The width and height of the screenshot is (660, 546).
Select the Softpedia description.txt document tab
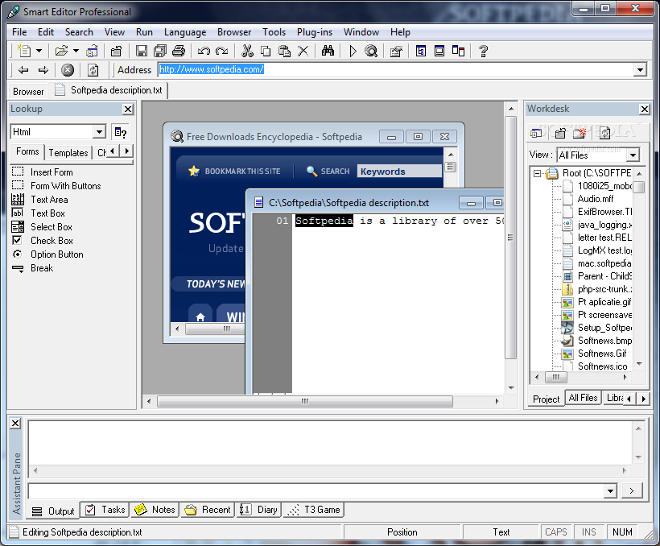point(109,90)
